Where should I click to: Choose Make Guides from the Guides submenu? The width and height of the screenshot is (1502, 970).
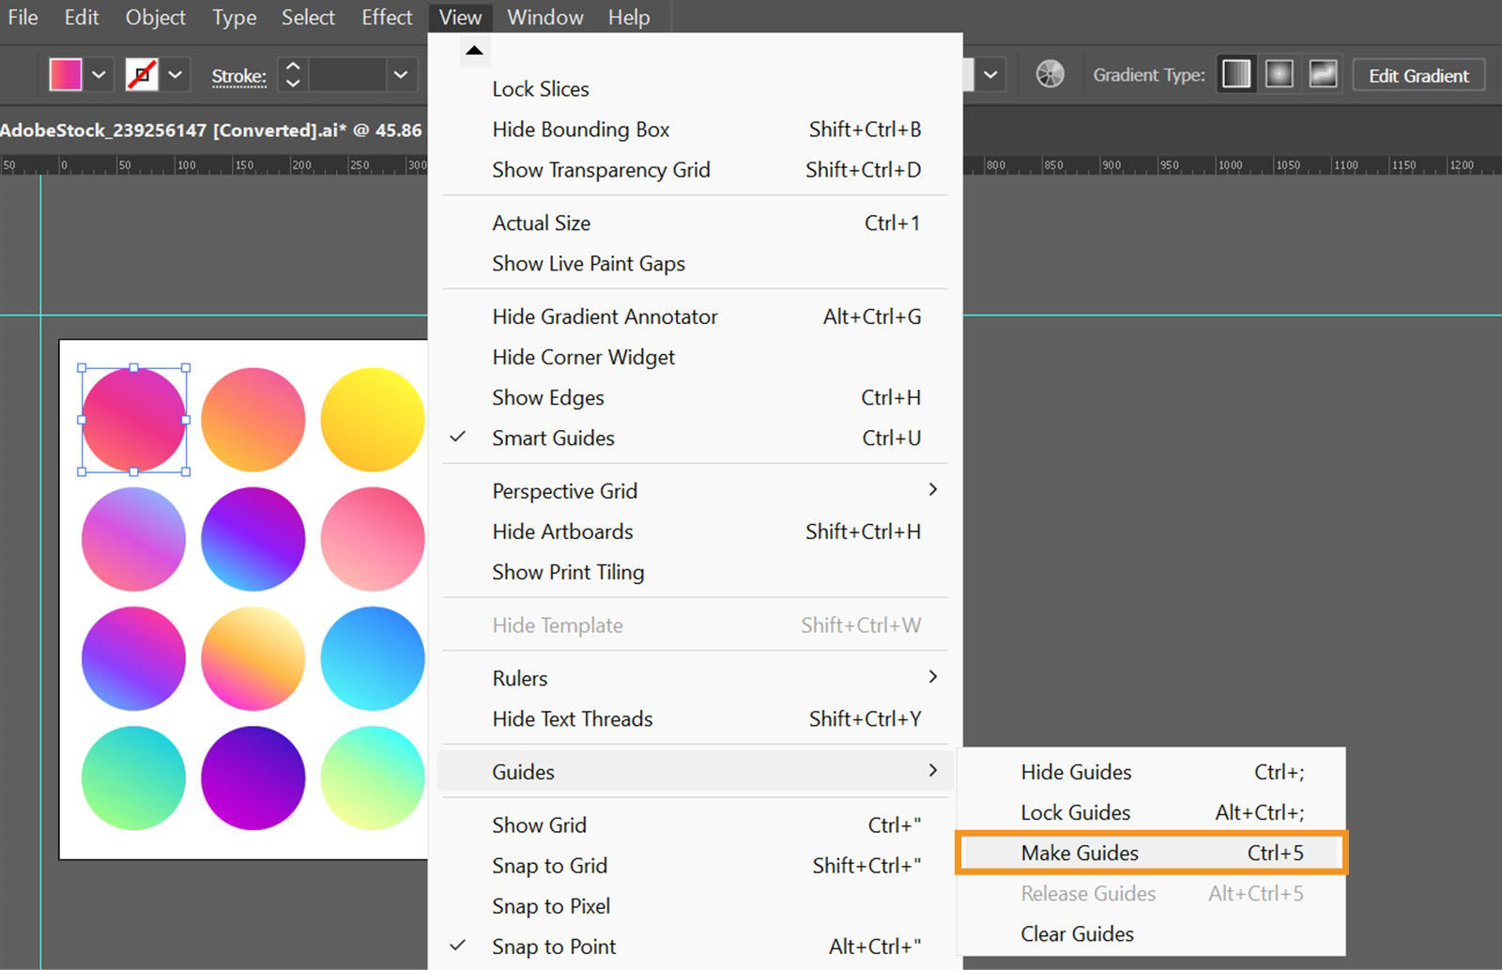coord(1080,853)
